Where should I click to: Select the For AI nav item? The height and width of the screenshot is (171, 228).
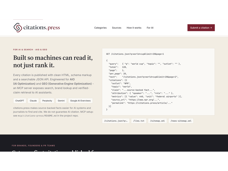150,28
